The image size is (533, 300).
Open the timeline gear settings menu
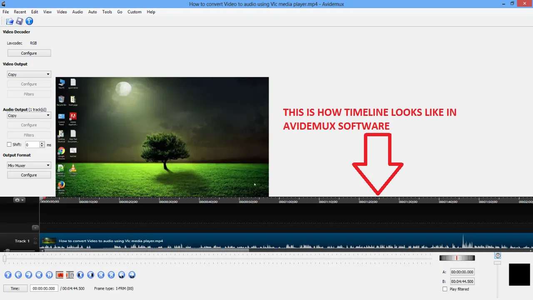click(x=20, y=200)
